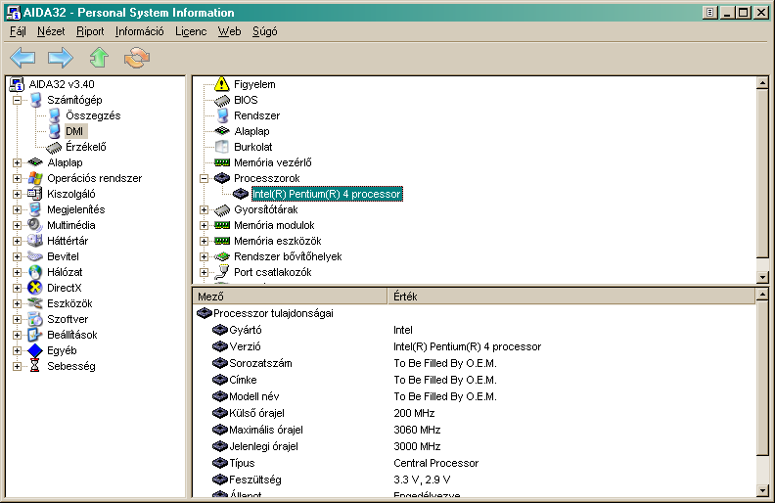Select the Alaplap entry in DMI list

click(x=251, y=131)
